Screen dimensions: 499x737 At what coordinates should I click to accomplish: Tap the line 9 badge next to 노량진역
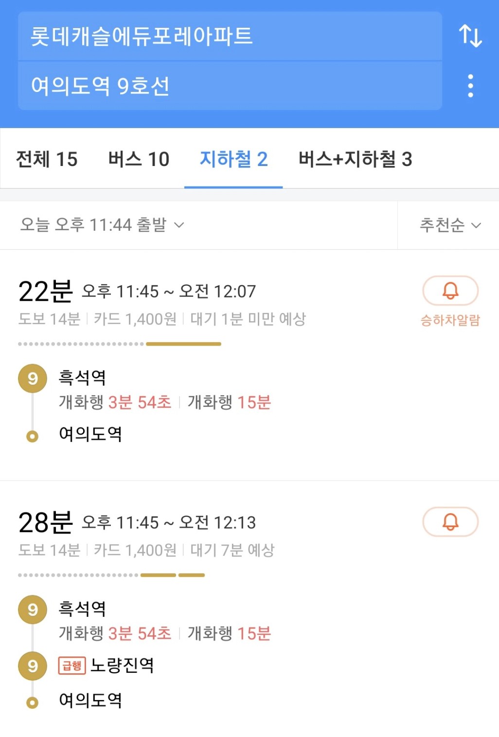(33, 665)
